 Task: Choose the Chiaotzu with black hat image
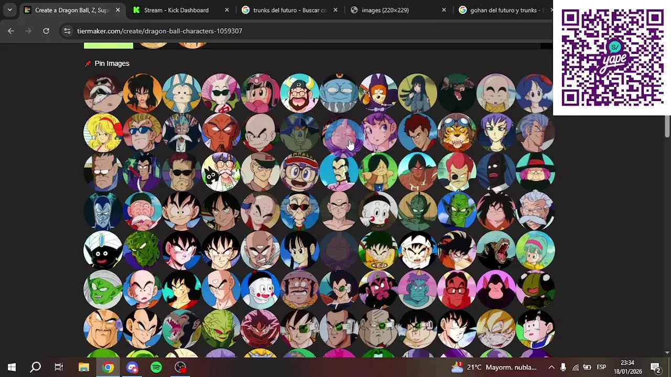[378, 211]
